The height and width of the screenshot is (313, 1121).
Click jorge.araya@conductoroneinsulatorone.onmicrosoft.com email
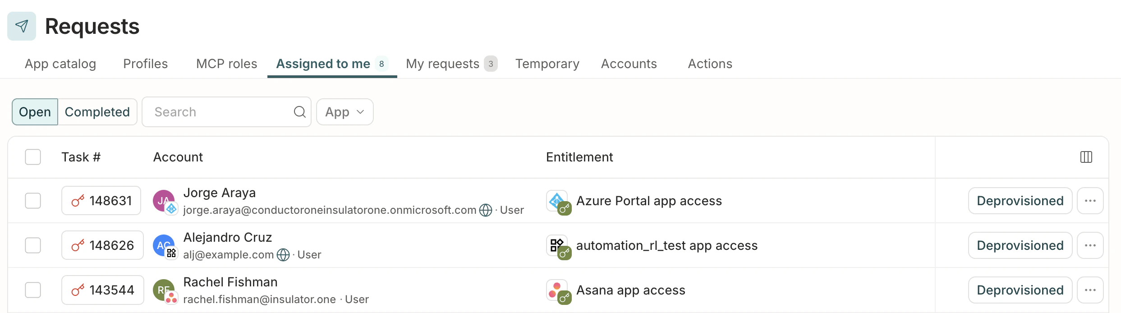pyautogui.click(x=330, y=210)
